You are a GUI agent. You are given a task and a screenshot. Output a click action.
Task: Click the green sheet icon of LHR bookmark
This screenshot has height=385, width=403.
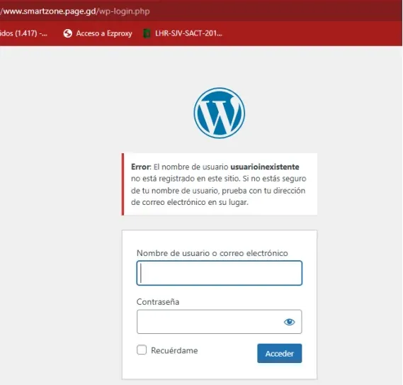[x=147, y=34]
